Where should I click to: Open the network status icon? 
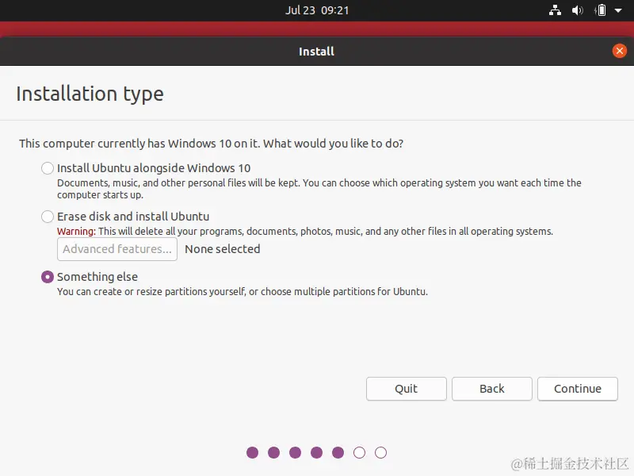(x=555, y=10)
